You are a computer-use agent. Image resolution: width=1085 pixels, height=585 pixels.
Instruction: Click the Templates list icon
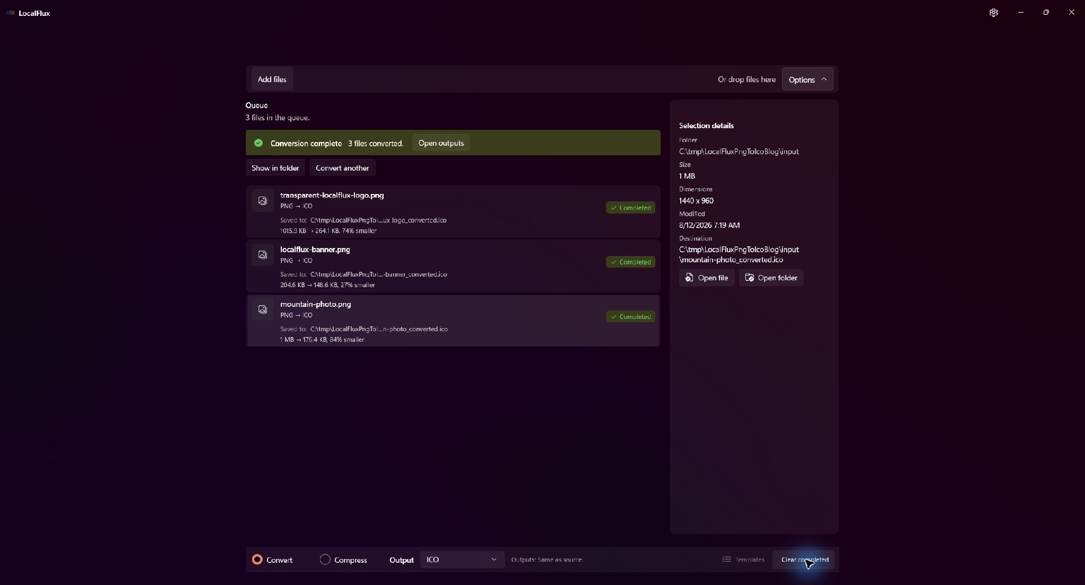(726, 559)
